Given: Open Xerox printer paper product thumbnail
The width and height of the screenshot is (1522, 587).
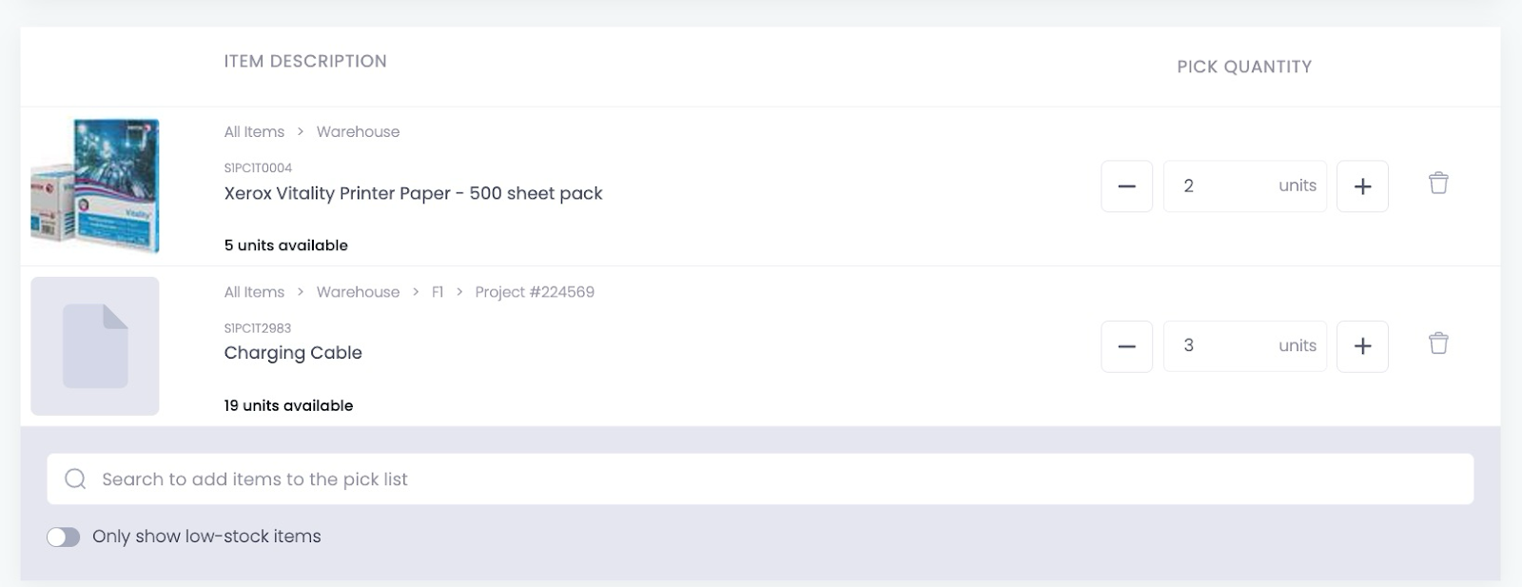Looking at the screenshot, I should pyautogui.click(x=95, y=186).
